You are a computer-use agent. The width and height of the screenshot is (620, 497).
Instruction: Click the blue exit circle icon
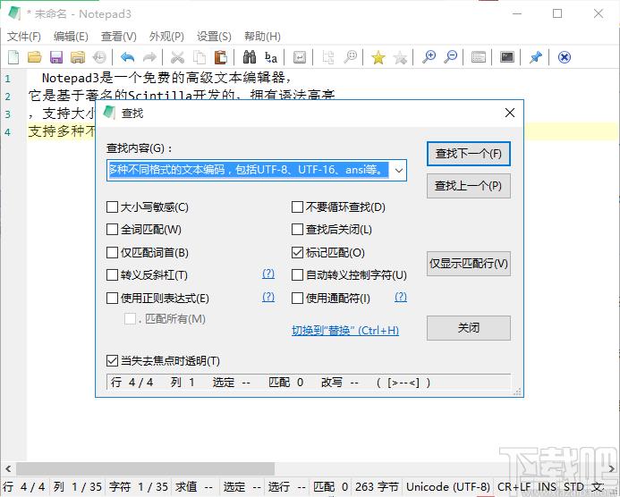coord(565,57)
